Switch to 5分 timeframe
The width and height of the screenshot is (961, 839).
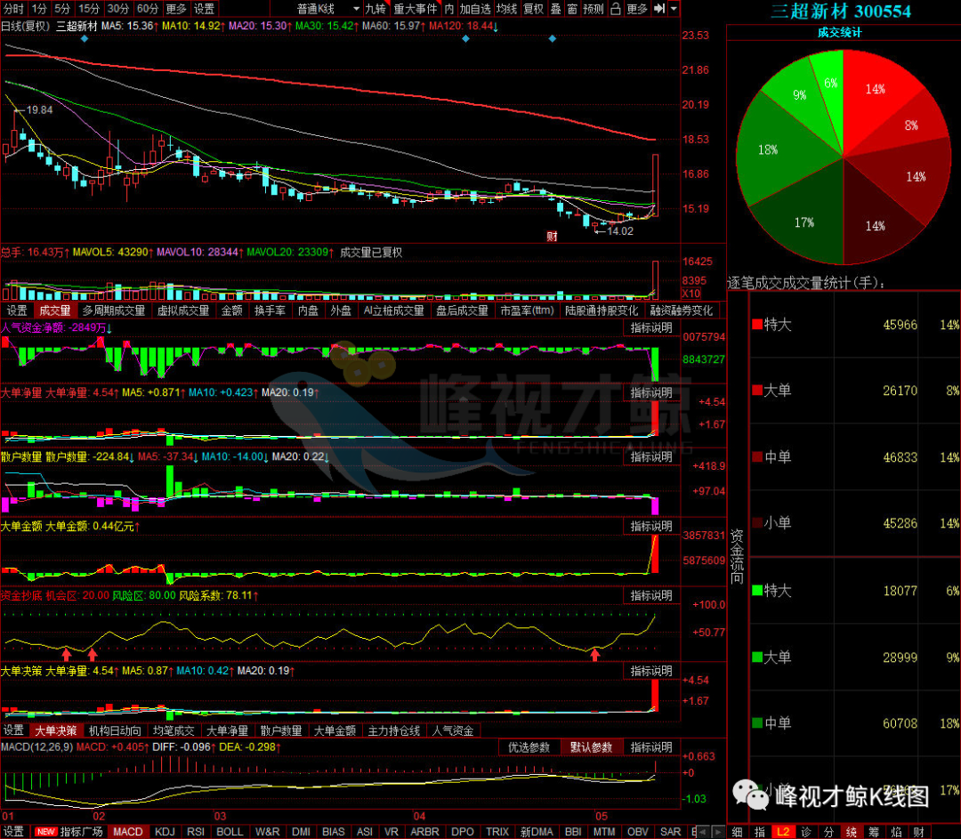62,9
